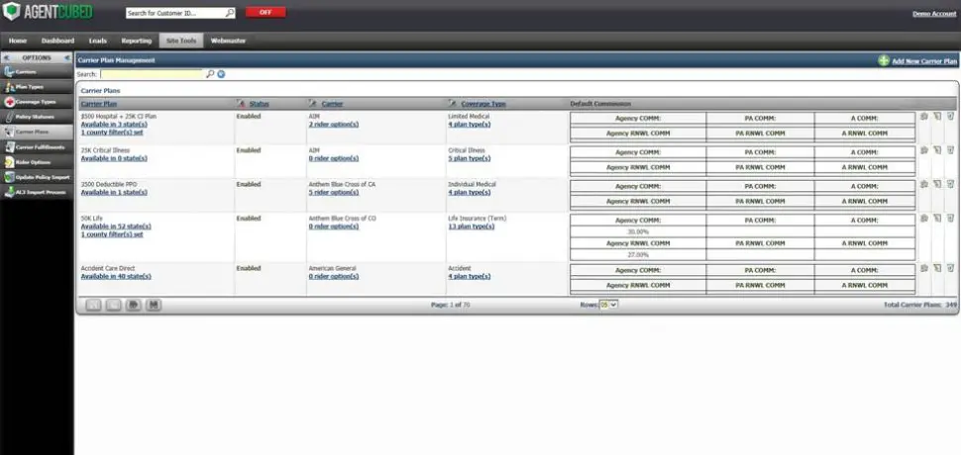Click the edit page icon in the $500 Hospital row

tap(937, 116)
